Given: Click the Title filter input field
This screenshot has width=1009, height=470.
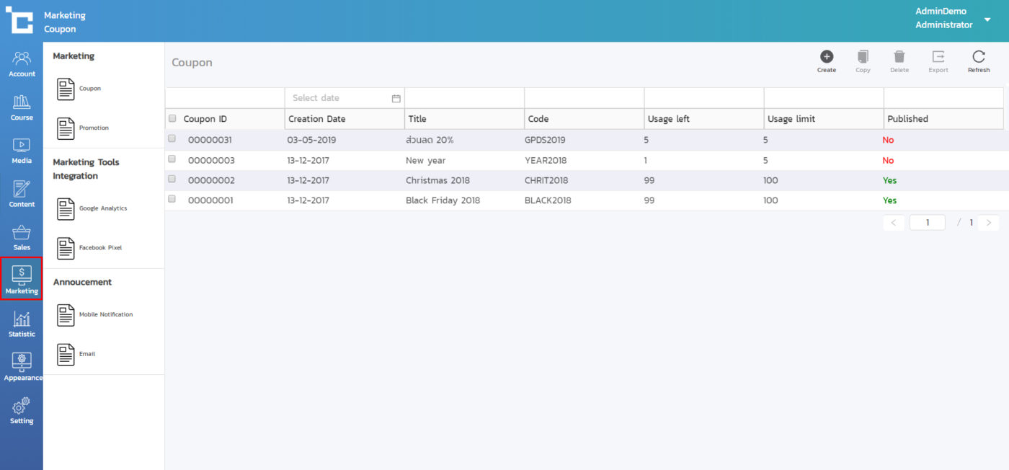Looking at the screenshot, I should point(464,98).
